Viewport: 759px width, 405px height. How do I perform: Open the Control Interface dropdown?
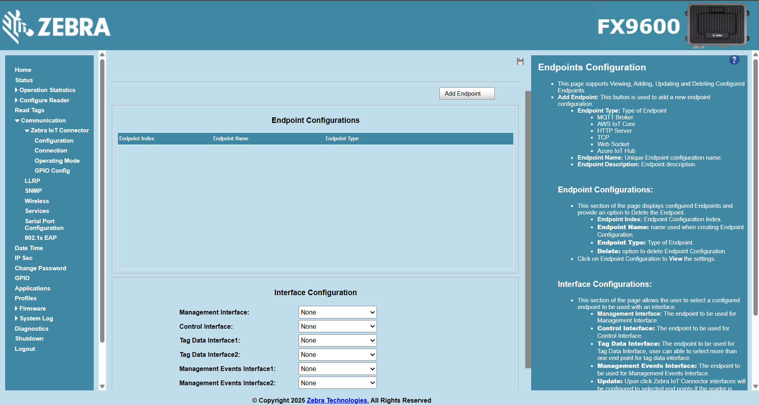[337, 326]
